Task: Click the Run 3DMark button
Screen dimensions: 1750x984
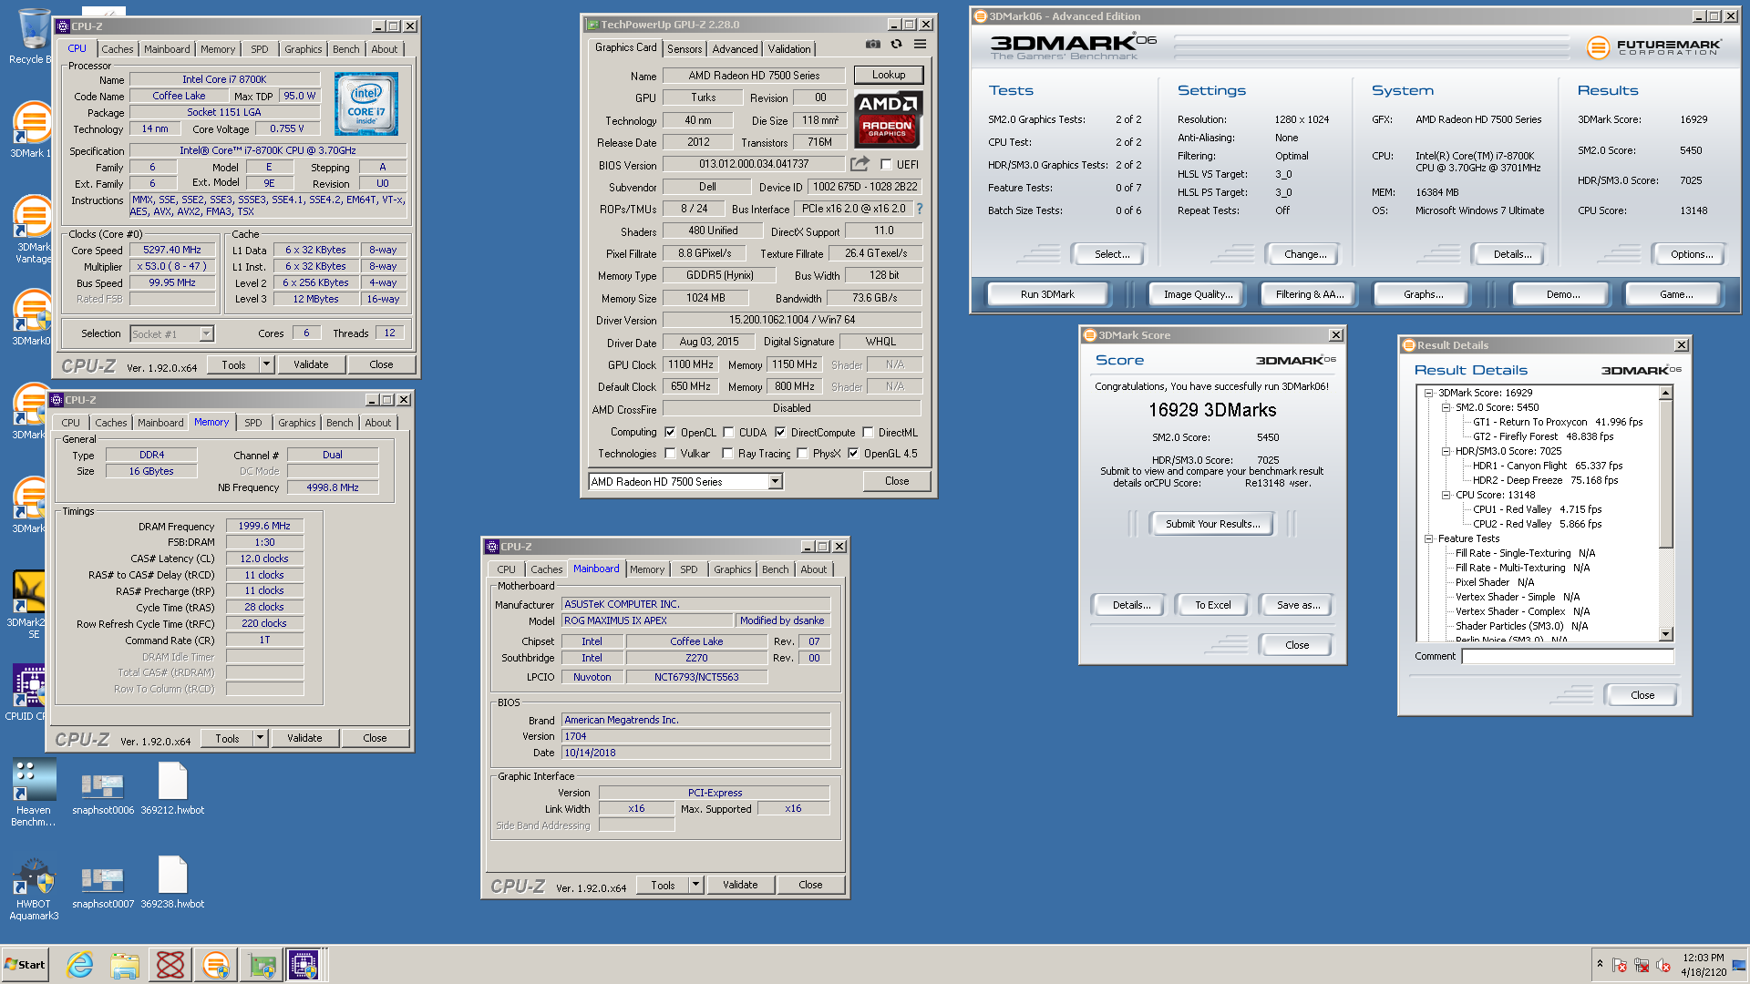Action: pos(1047,294)
